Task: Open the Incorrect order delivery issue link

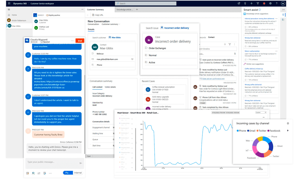Action: [x=176, y=28]
